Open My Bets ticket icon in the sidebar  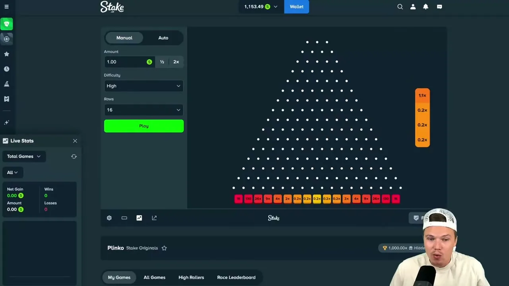click(x=6, y=99)
